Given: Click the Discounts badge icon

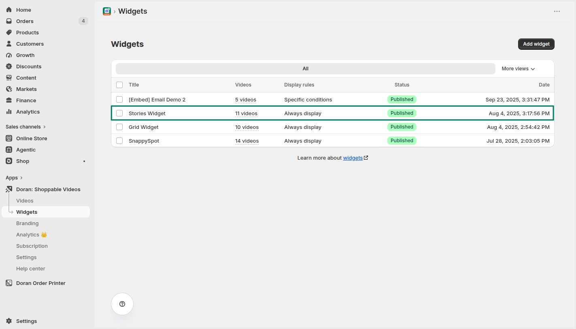Looking at the screenshot, I should point(9,66).
